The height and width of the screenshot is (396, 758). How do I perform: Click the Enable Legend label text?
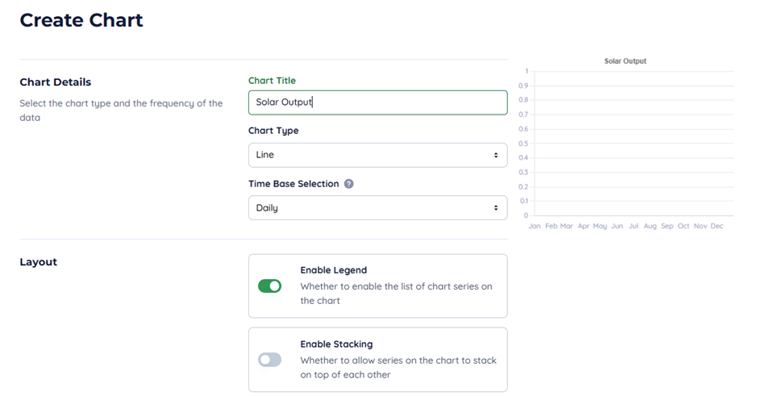[x=333, y=270]
